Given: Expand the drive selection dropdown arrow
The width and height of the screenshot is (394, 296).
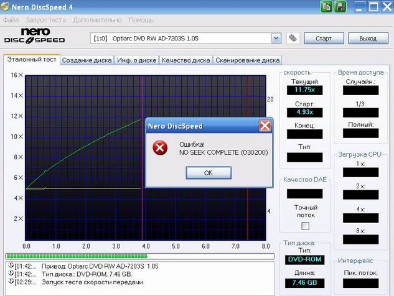Looking at the screenshot, I should (x=276, y=39).
